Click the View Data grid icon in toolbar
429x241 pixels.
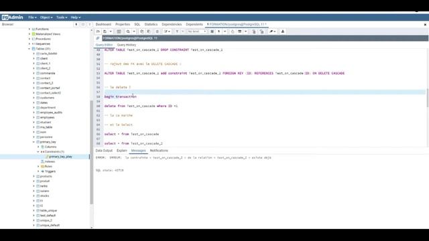(x=119, y=31)
